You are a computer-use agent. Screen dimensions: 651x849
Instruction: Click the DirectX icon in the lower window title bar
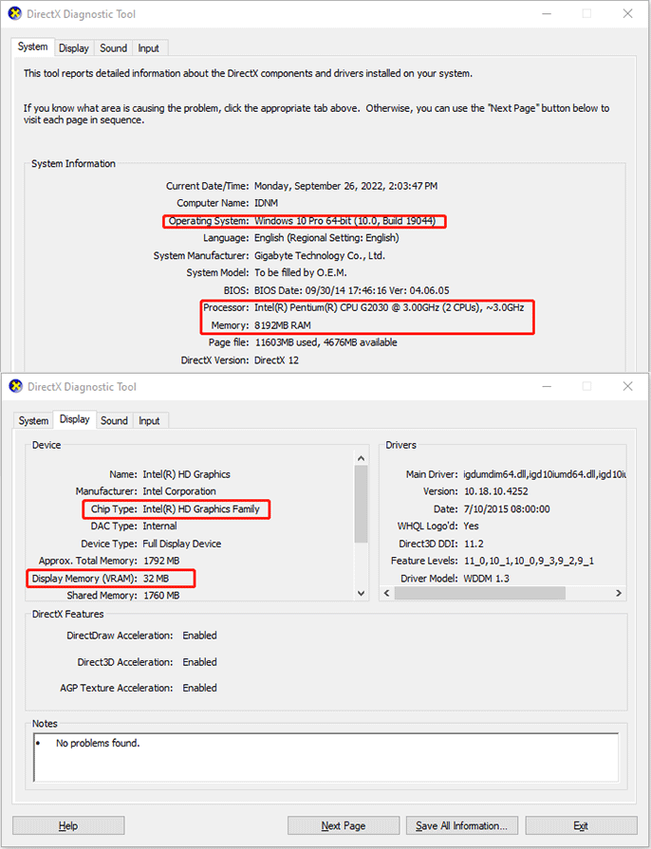15,387
